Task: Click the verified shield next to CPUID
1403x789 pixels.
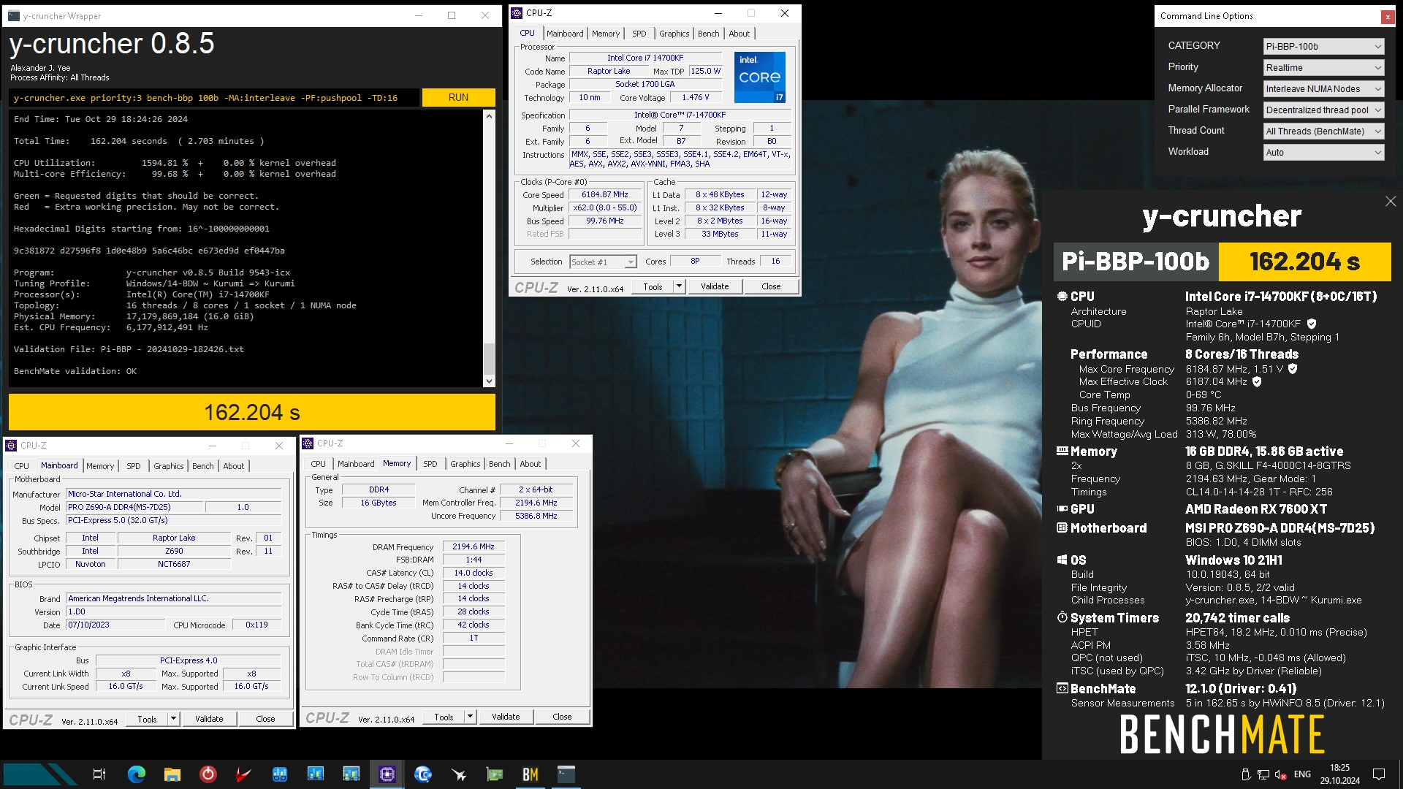Action: [1312, 324]
